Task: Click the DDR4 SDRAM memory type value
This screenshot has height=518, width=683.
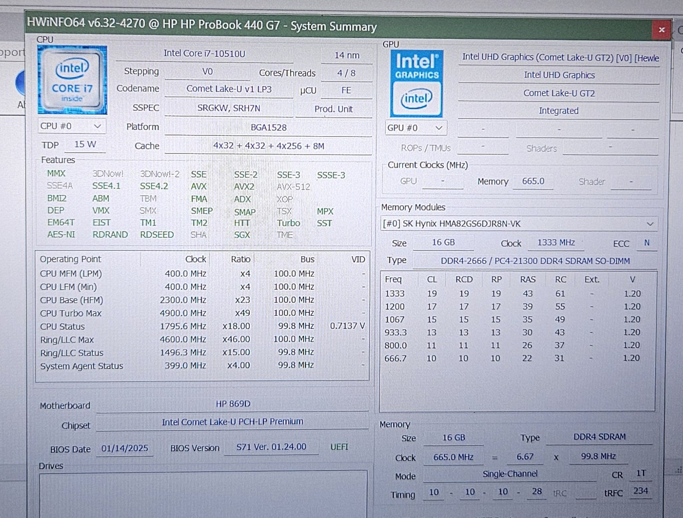Action: tap(599, 437)
